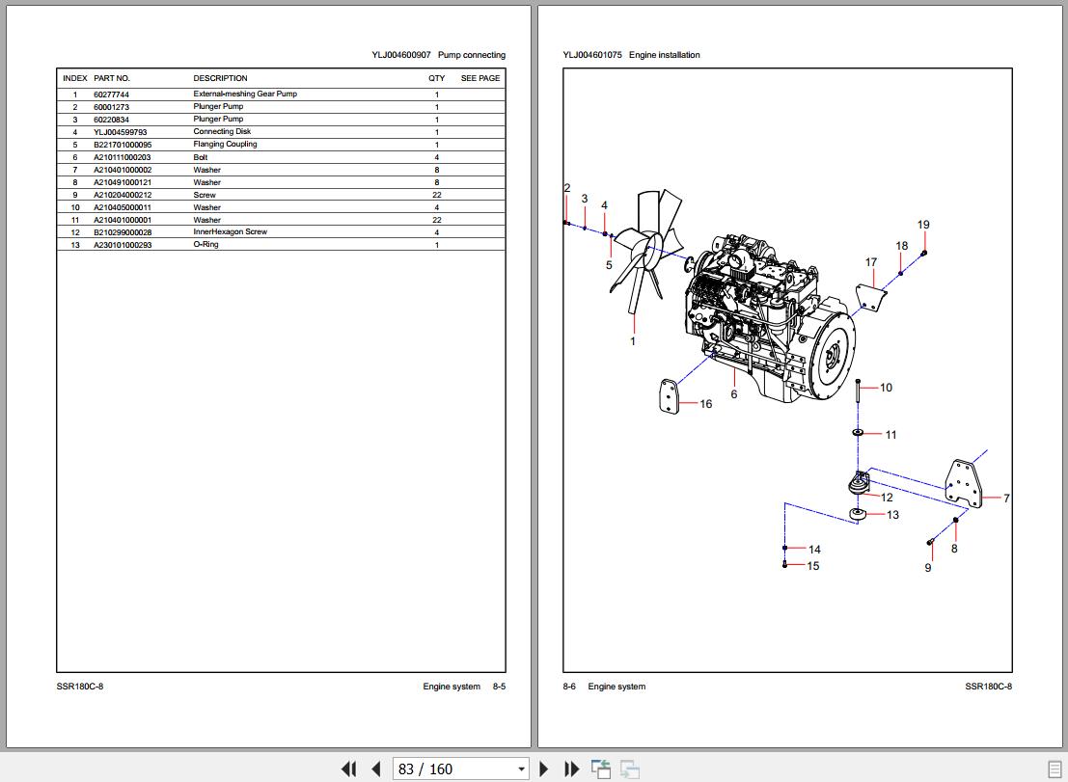
Task: Click callout number 19 in the engine diagram
Action: click(923, 225)
